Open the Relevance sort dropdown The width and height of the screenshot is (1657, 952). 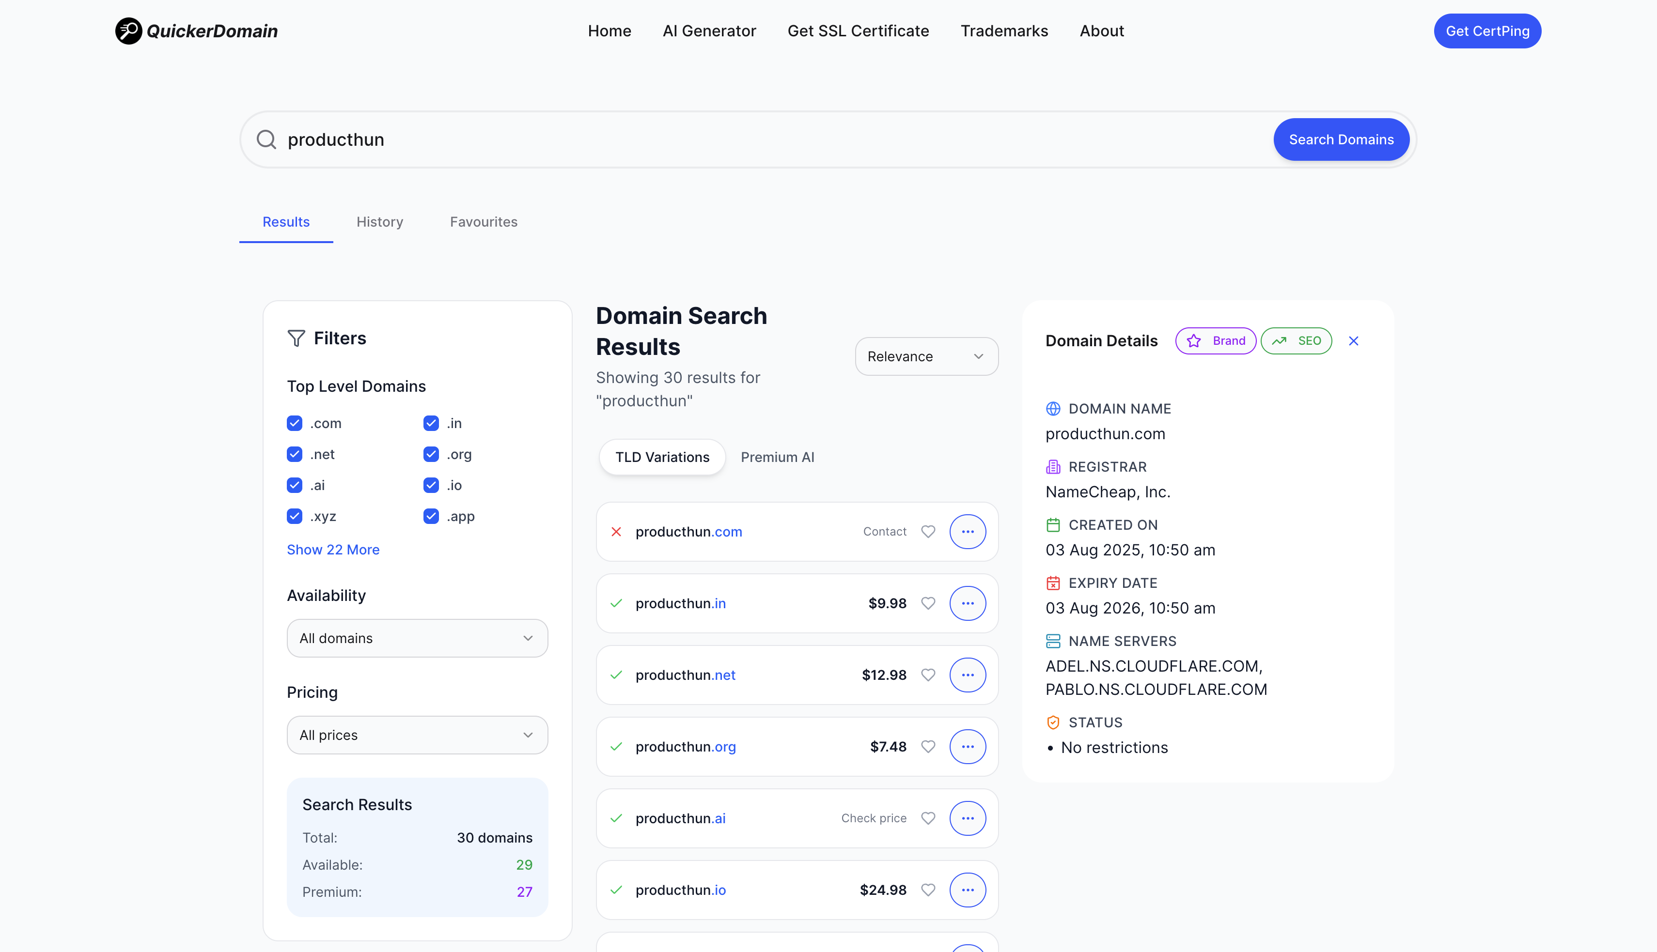tap(926, 356)
